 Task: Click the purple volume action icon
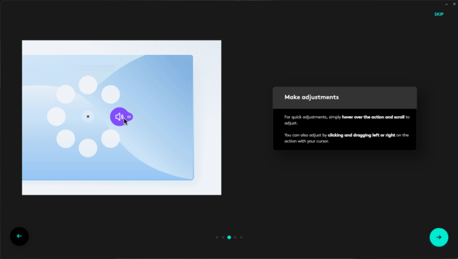point(119,117)
